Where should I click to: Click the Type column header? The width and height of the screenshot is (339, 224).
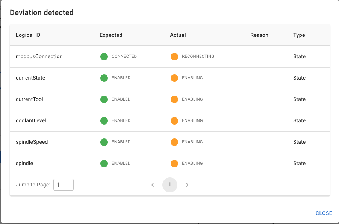pyautogui.click(x=299, y=35)
